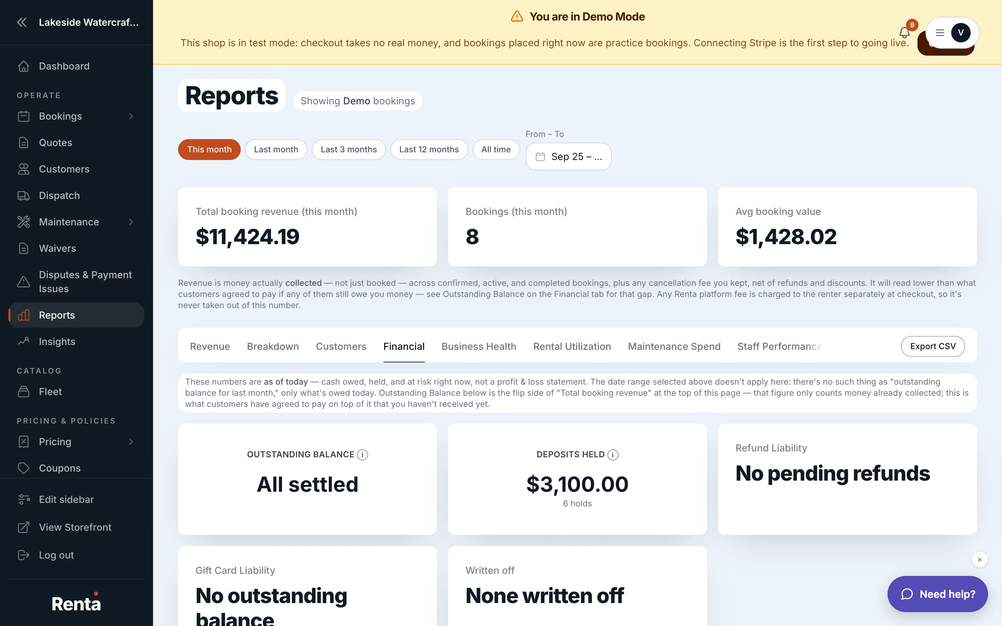Viewport: 1002px width, 626px height.
Task: Switch to the Revenue tab
Action: point(210,346)
